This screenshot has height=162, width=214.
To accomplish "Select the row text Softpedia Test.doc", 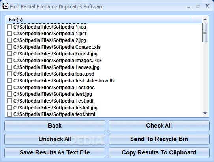I will (54, 88).
